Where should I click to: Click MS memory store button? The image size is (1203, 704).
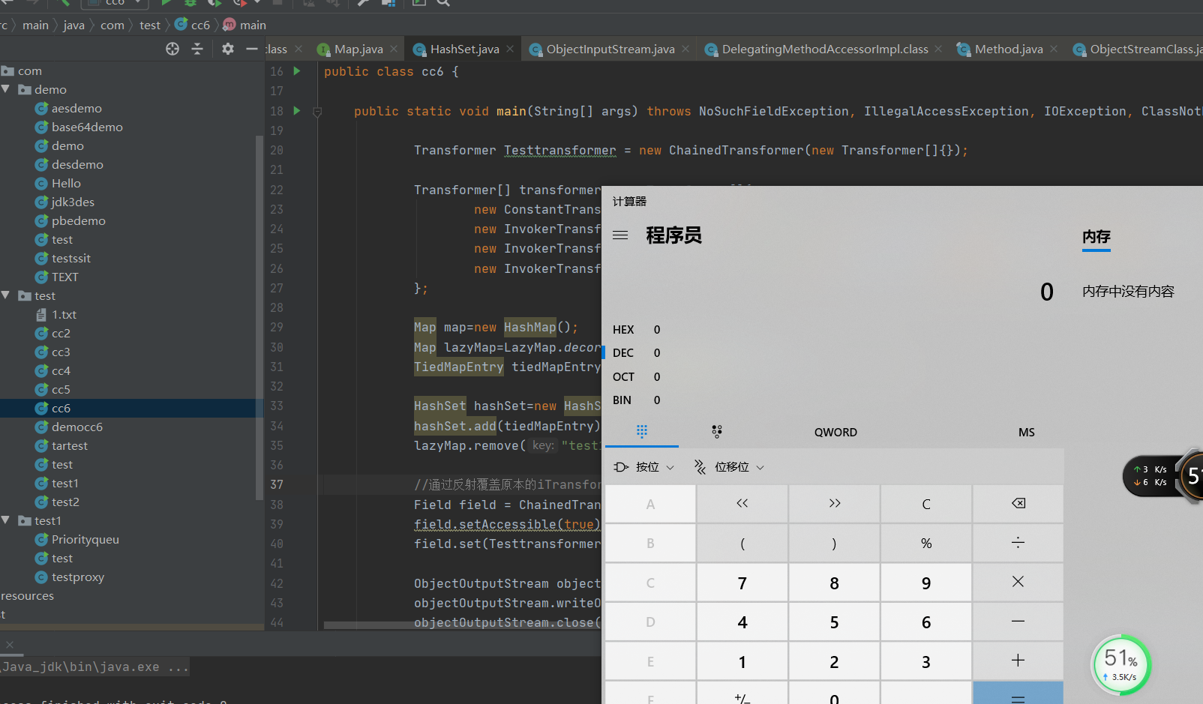point(1027,433)
